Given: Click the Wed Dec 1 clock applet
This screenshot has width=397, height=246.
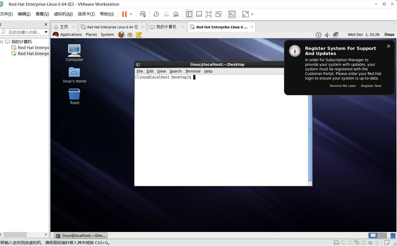Looking at the screenshot, I should tap(363, 35).
